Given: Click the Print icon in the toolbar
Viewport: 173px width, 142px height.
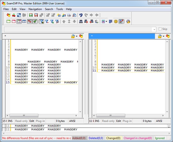Looking at the screenshot, I should (69, 15).
